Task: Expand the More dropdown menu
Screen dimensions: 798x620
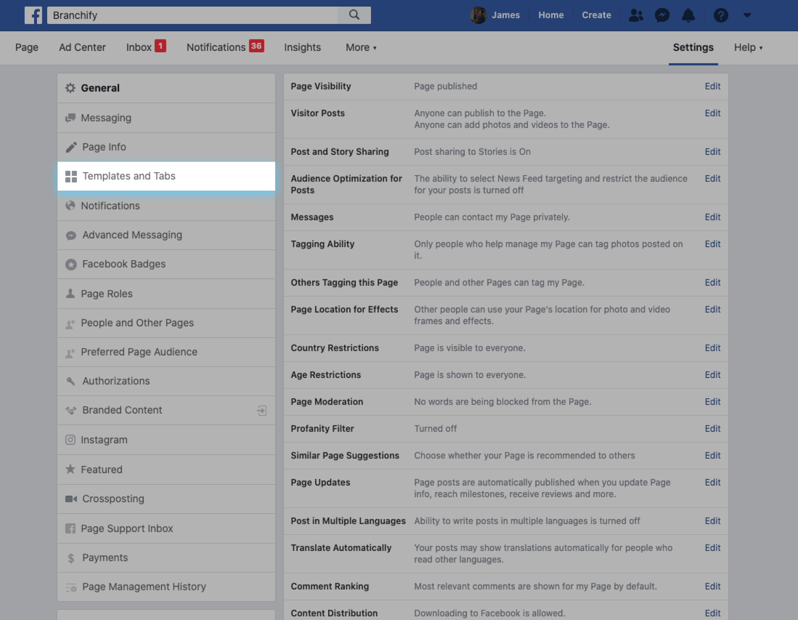Action: click(x=361, y=48)
